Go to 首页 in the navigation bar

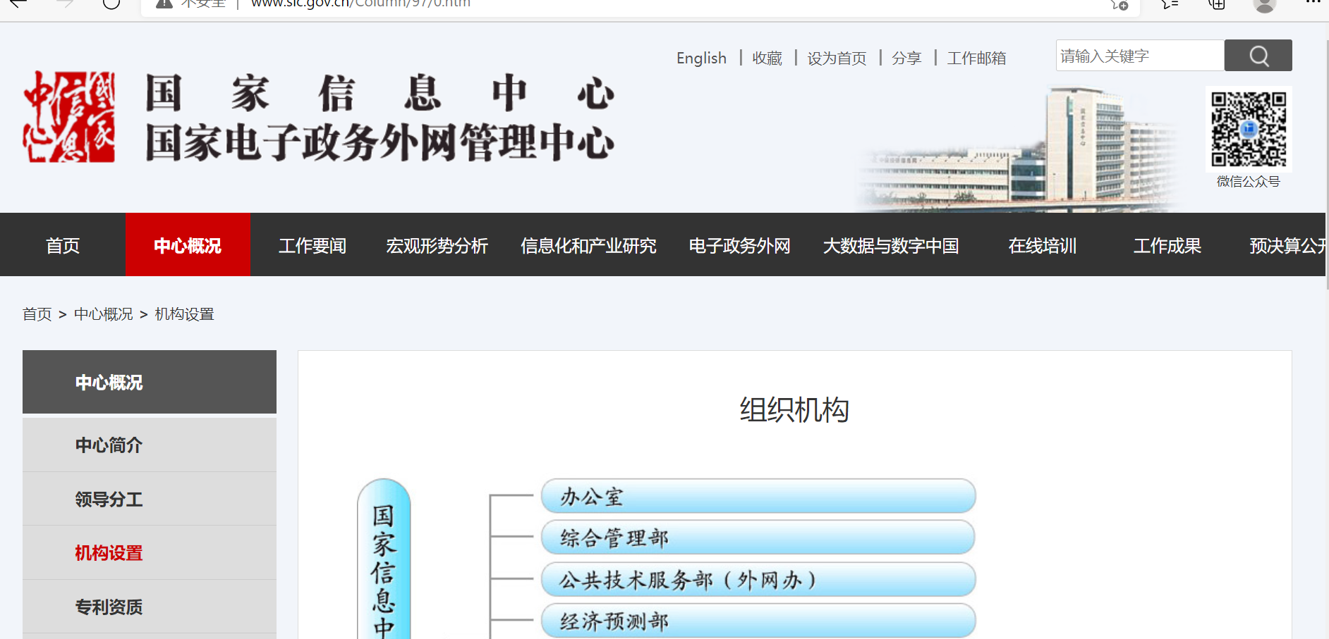coord(63,245)
